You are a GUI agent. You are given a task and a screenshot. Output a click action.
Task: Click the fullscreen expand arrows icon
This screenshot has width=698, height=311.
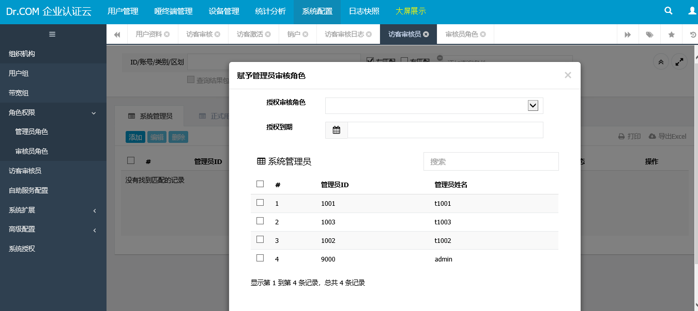[x=680, y=62]
